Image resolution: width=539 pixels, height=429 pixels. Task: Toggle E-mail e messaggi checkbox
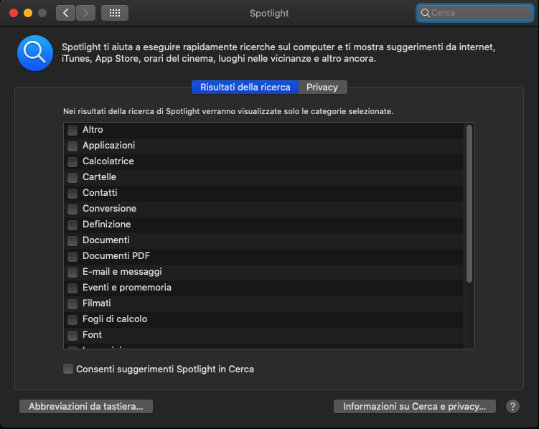point(72,272)
